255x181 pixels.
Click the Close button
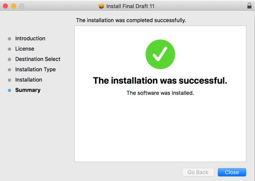click(232, 172)
